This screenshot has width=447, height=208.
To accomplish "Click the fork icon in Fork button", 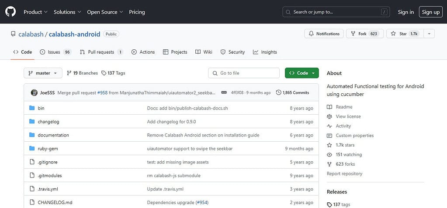I will [x=353, y=34].
